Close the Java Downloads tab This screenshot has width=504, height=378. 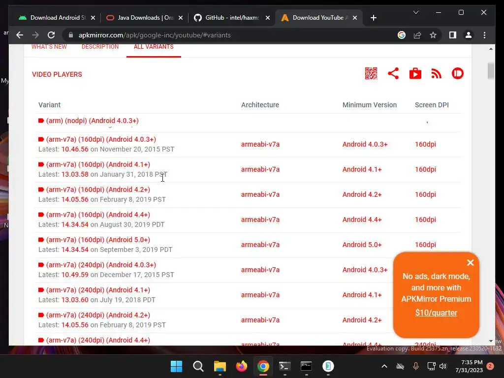180,18
